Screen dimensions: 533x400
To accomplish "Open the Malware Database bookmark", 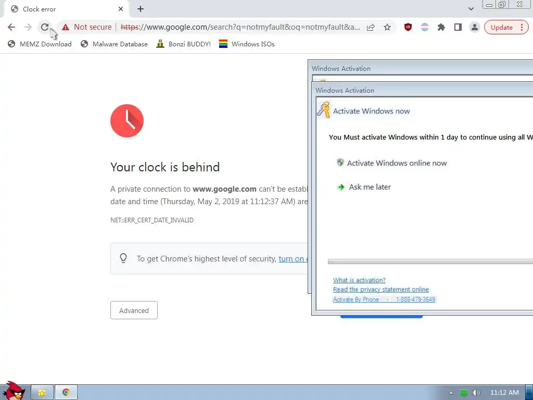I will coord(114,44).
